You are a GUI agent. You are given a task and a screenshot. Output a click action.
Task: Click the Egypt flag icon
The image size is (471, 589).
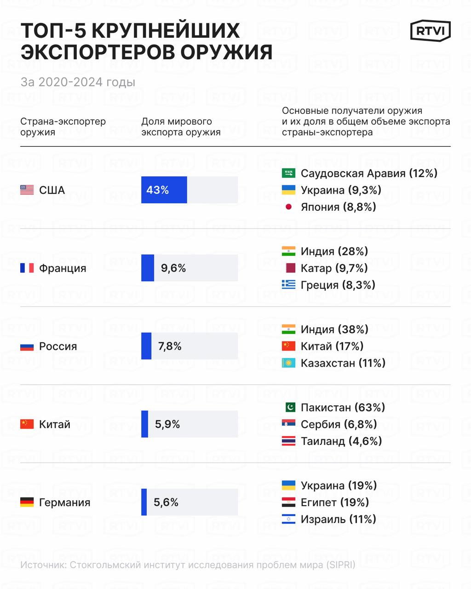pos(288,502)
